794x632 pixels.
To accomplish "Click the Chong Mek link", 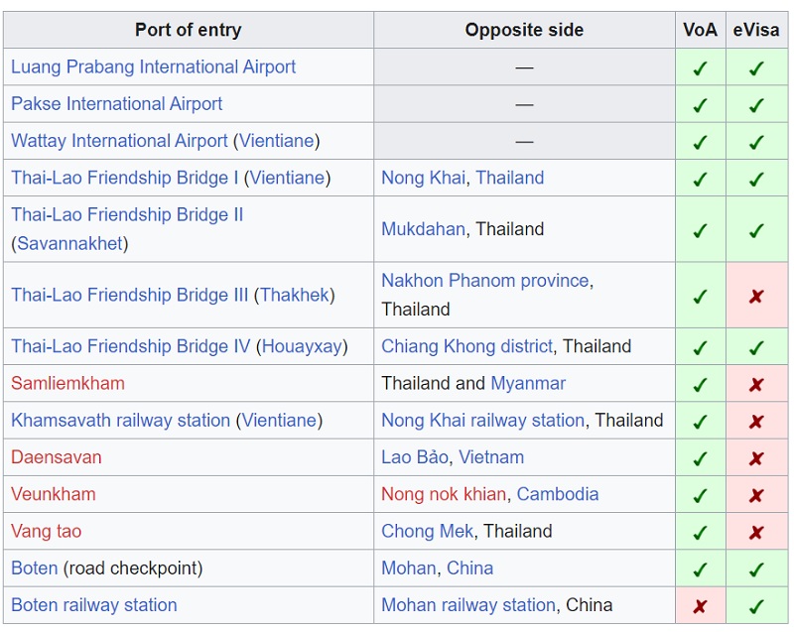I will click(x=427, y=531).
